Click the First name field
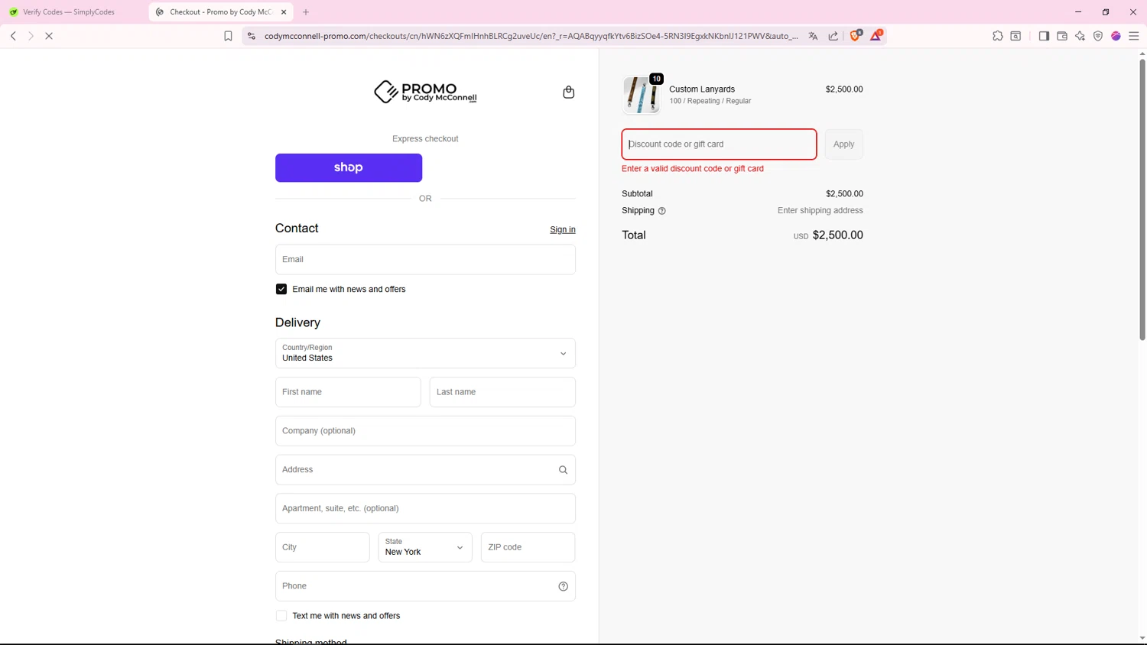1147x645 pixels. (x=348, y=392)
